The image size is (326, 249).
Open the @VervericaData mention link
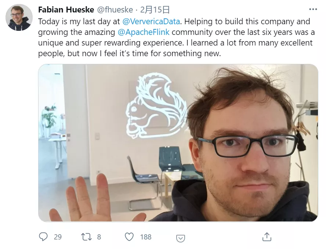(x=151, y=21)
